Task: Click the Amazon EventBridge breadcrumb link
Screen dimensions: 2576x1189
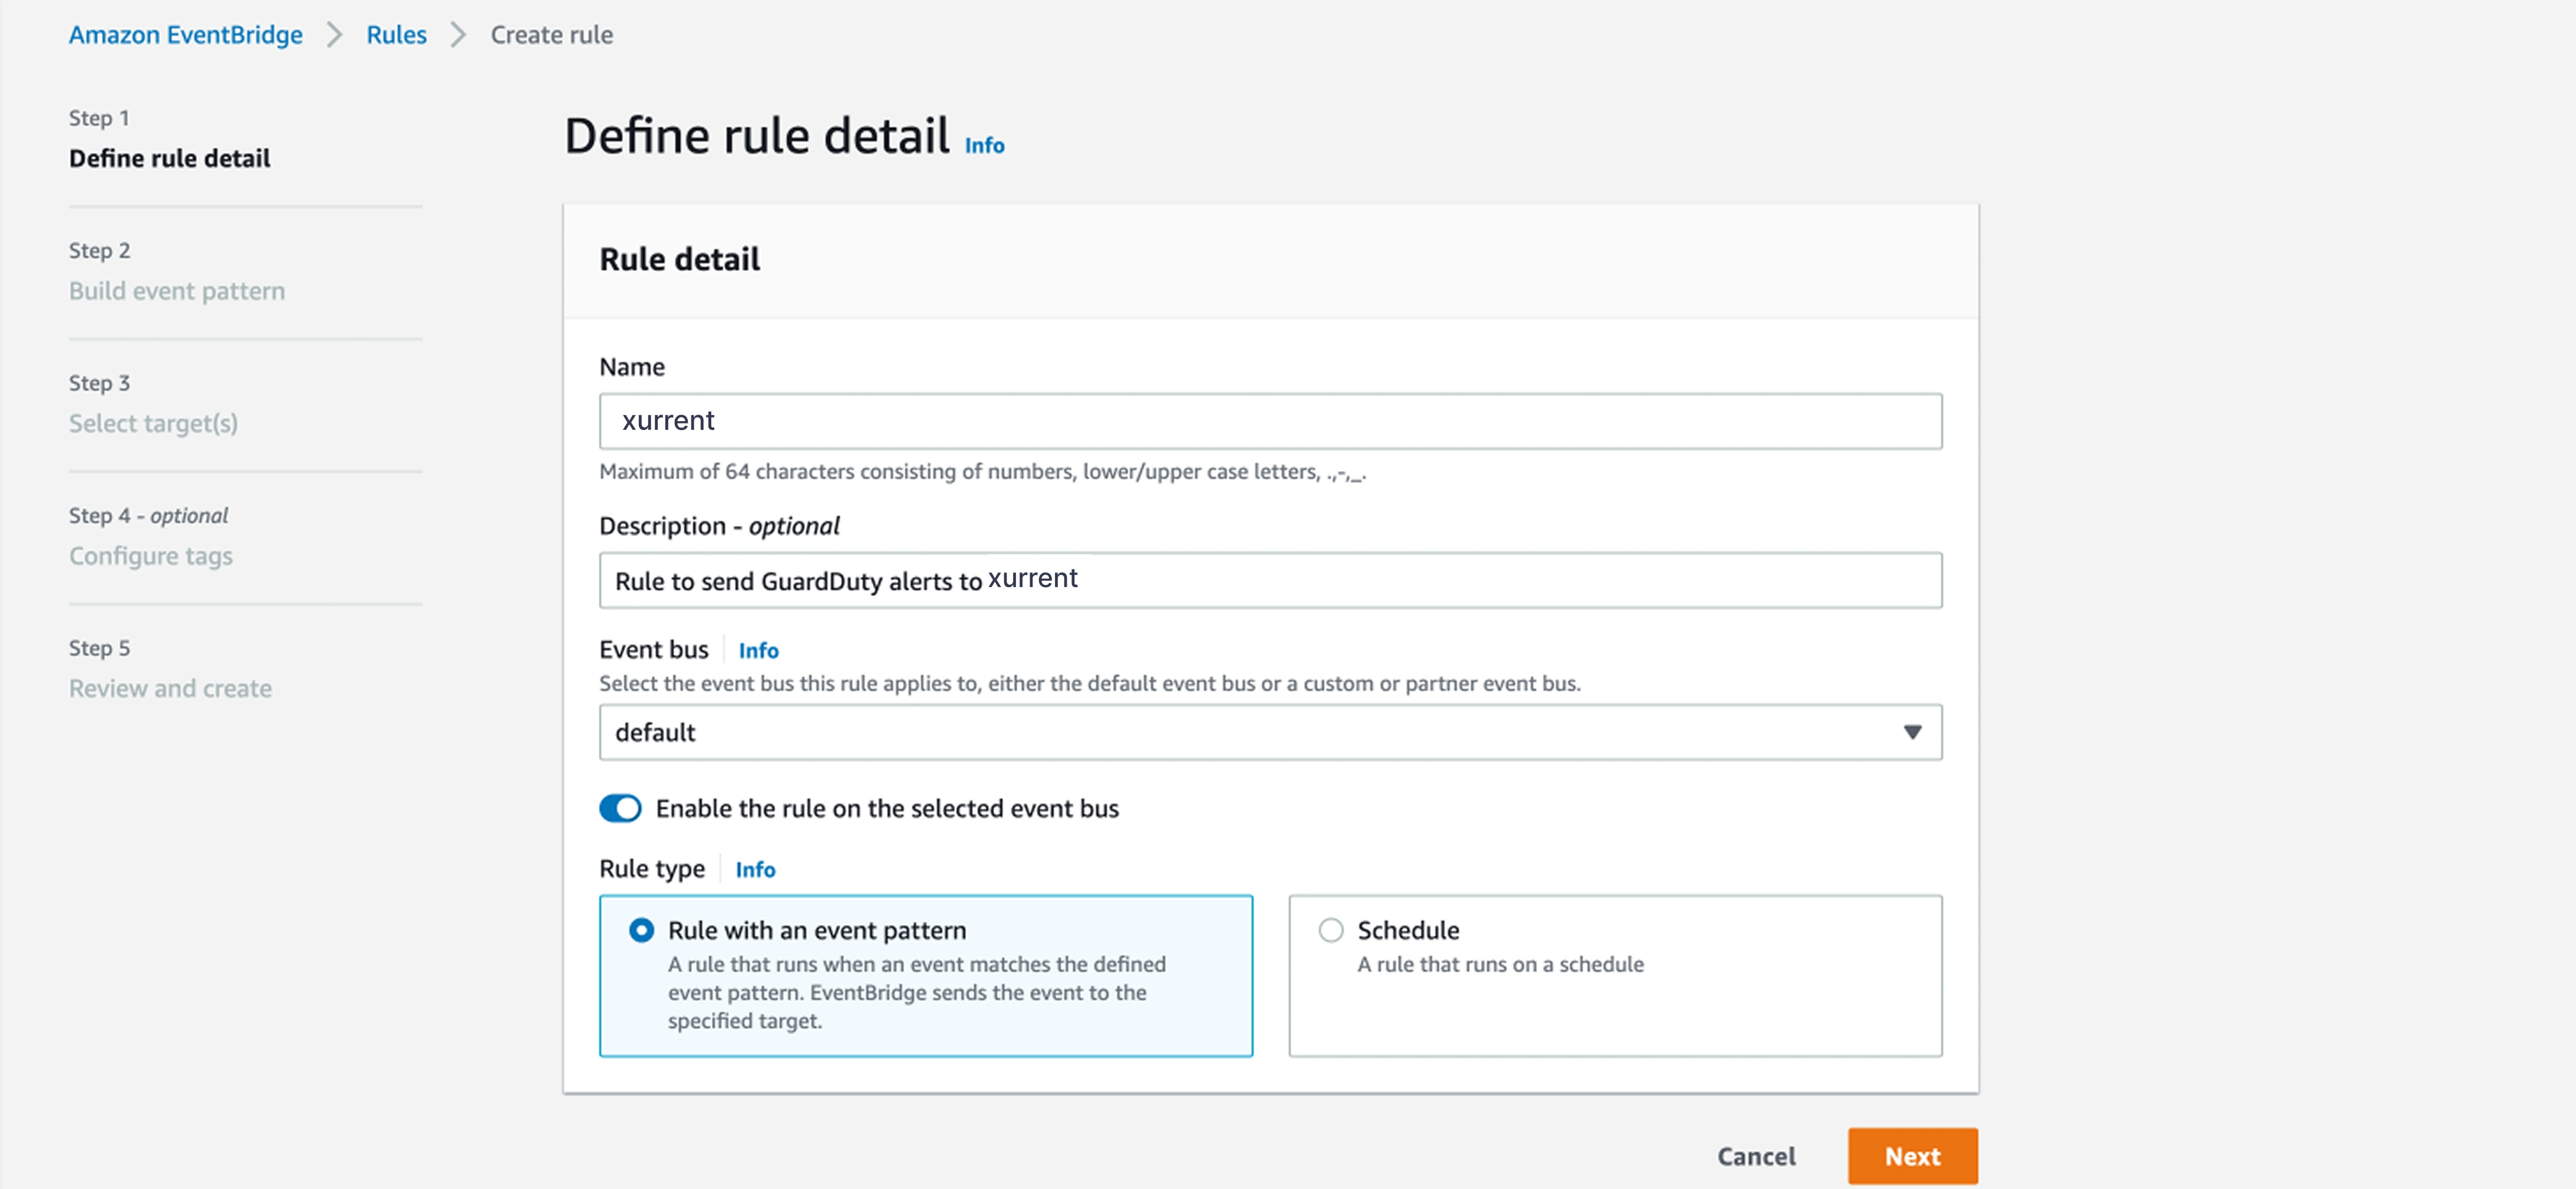Action: pyautogui.click(x=185, y=35)
